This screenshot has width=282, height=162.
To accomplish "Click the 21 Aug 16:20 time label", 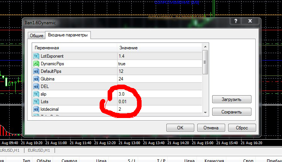I will 251,143.
